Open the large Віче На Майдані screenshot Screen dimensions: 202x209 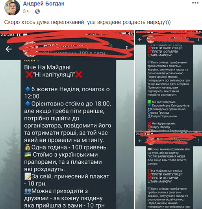click(67, 119)
